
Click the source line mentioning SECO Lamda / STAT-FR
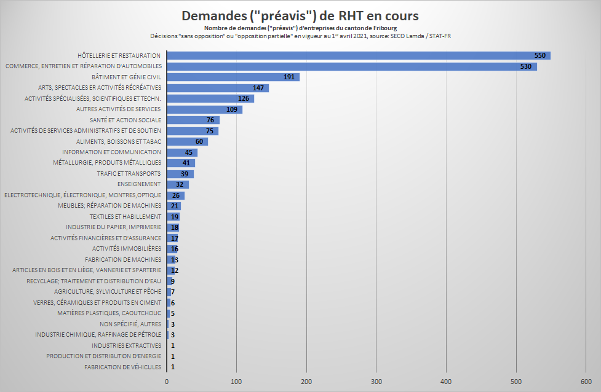[x=300, y=36]
